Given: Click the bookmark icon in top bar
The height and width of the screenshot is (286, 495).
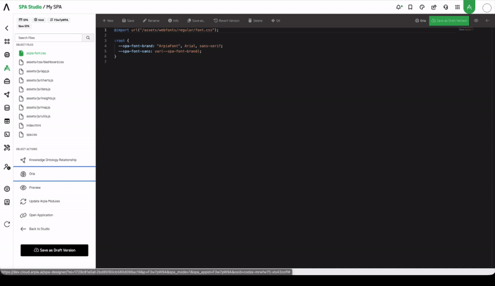Looking at the screenshot, I should click(410, 7).
